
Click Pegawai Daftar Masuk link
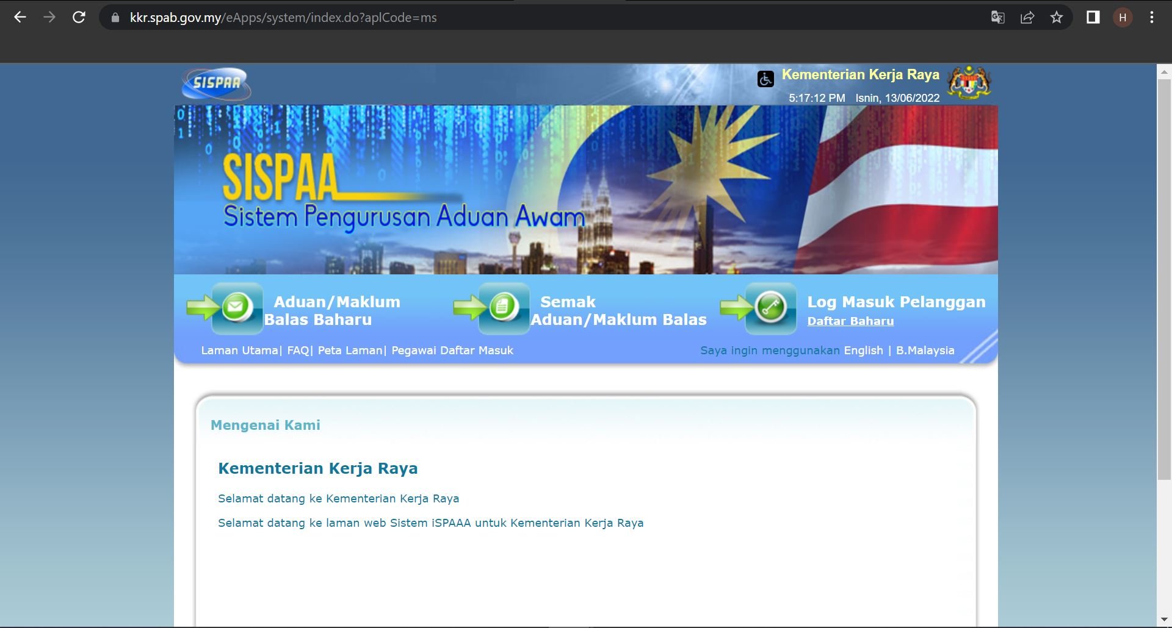point(452,351)
